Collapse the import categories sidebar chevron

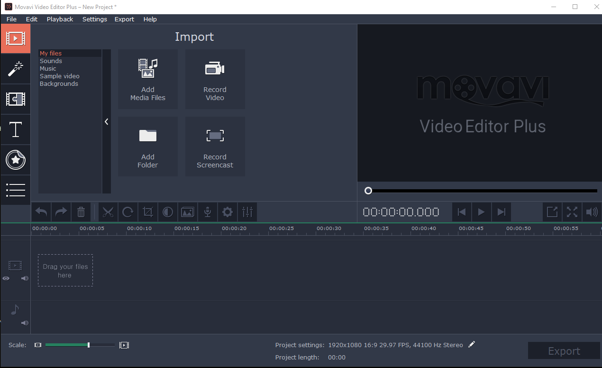point(106,121)
